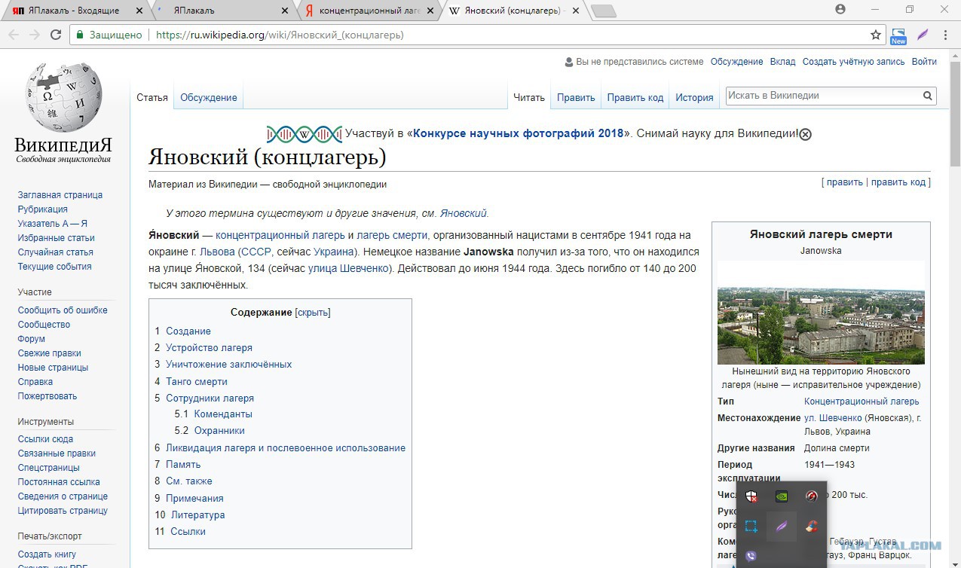
Task: Click the purple feather extension in Chrome toolbar
Action: pyautogui.click(x=922, y=35)
